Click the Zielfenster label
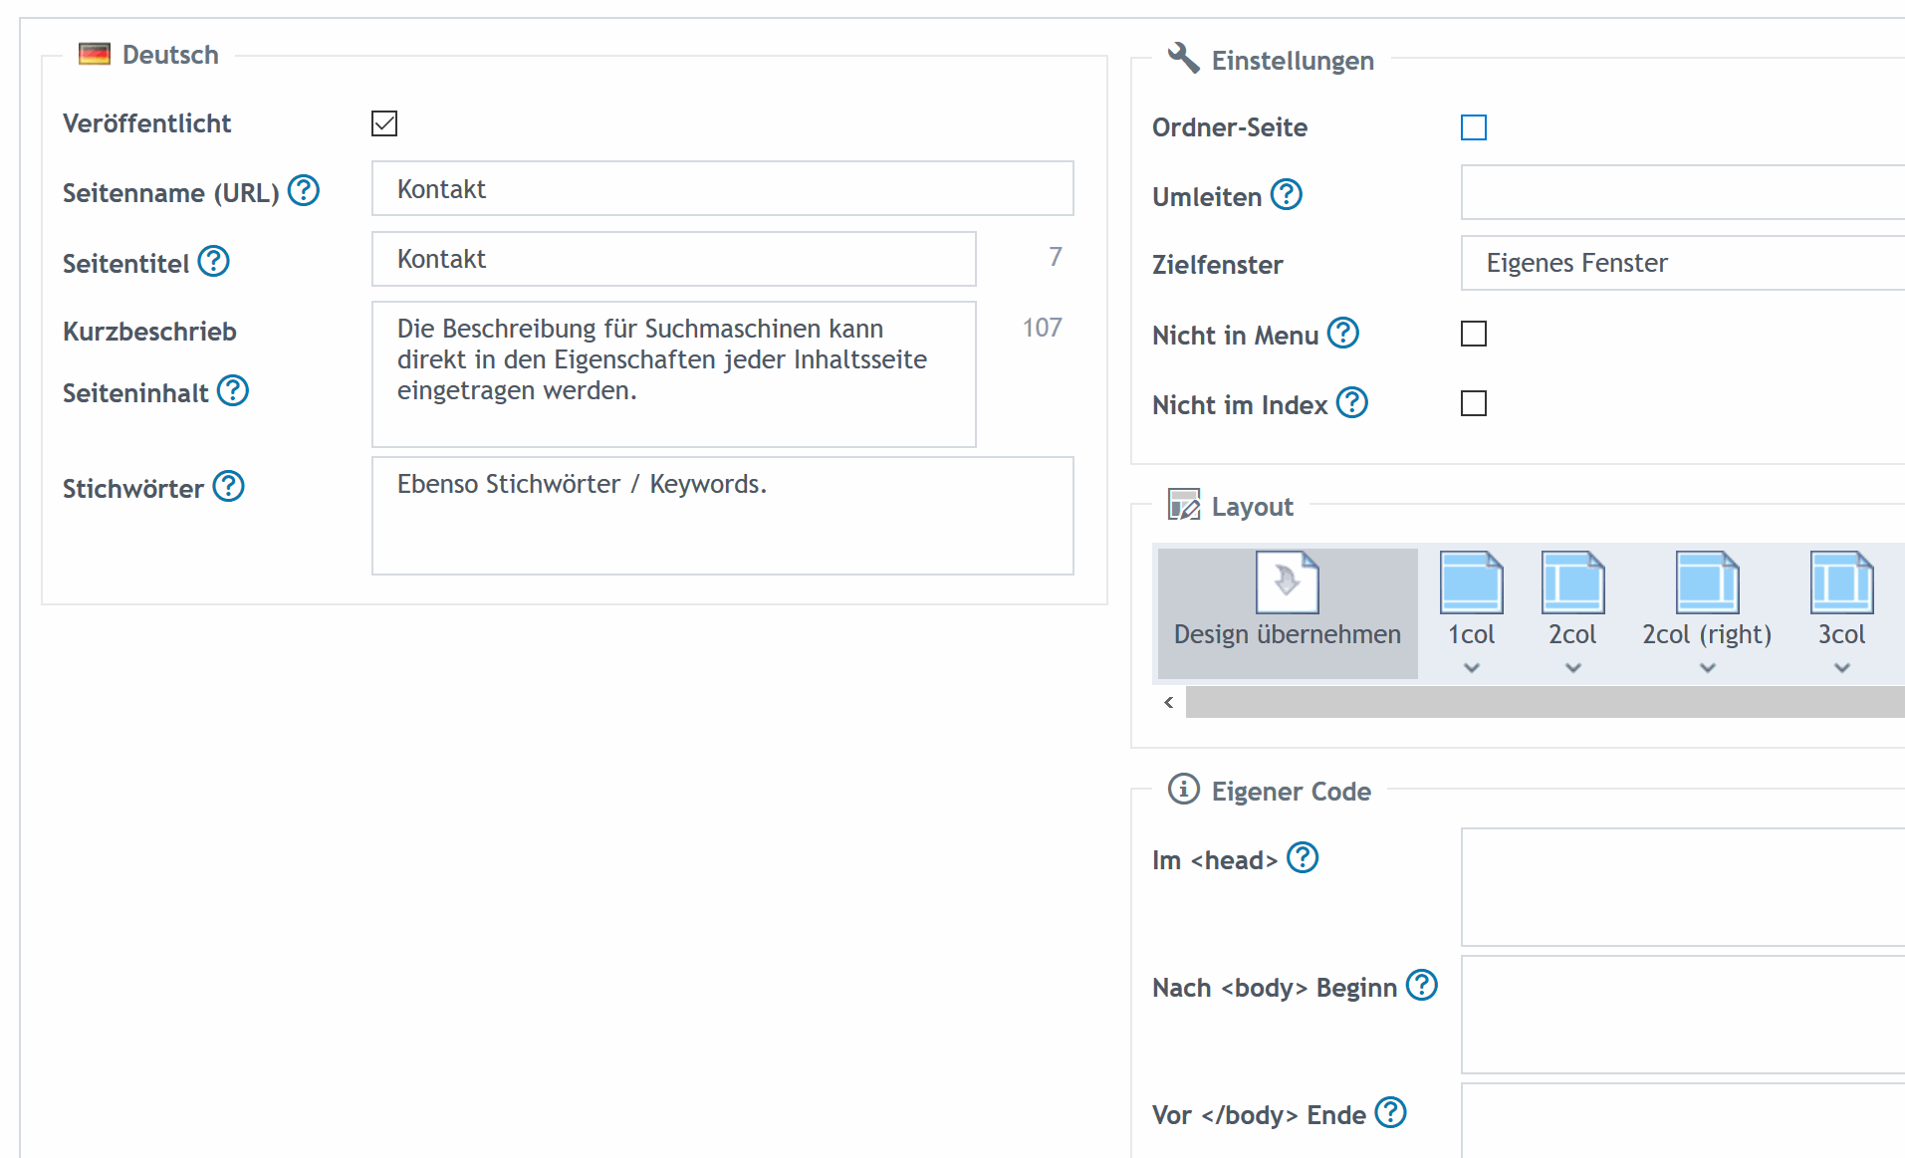1905x1158 pixels. pos(1218,265)
